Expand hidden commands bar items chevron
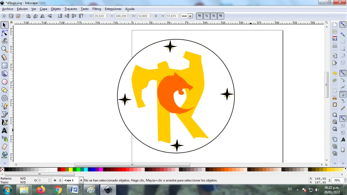This screenshot has width=347, height=195. click(335, 164)
